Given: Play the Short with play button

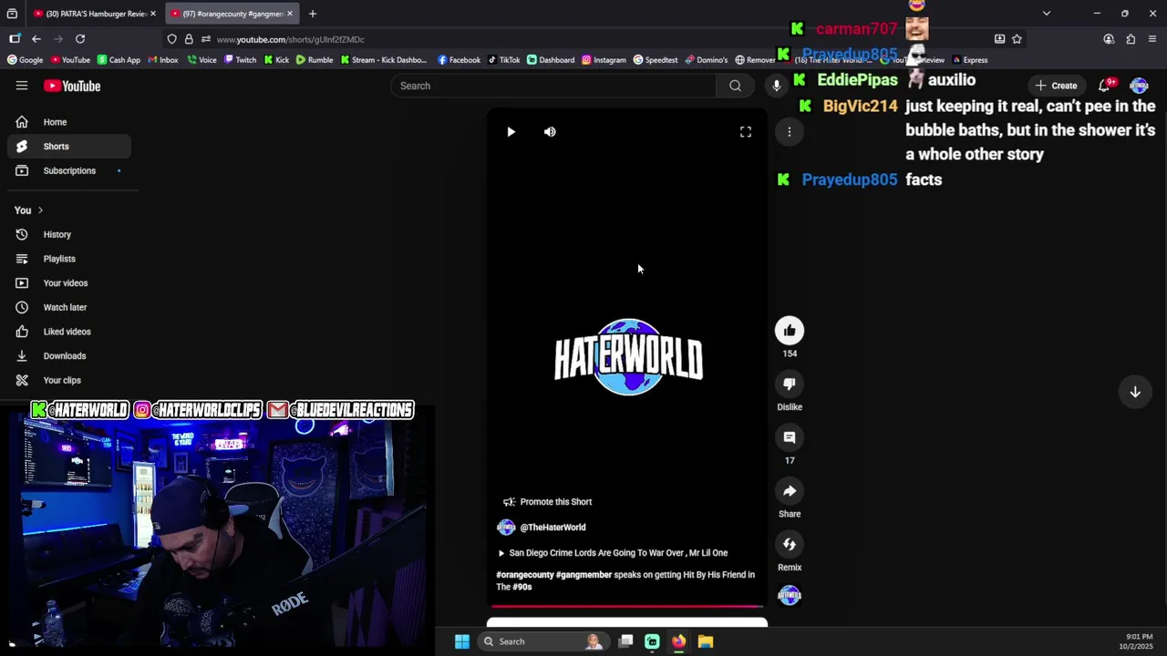Looking at the screenshot, I should (x=511, y=132).
